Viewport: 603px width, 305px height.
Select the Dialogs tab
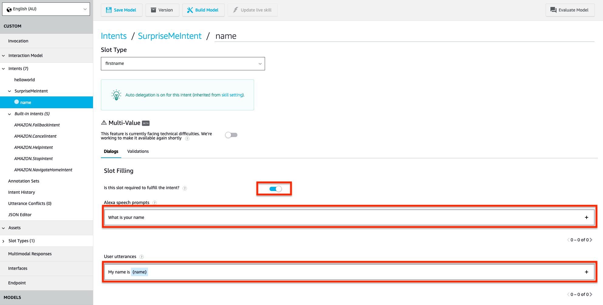(x=111, y=151)
